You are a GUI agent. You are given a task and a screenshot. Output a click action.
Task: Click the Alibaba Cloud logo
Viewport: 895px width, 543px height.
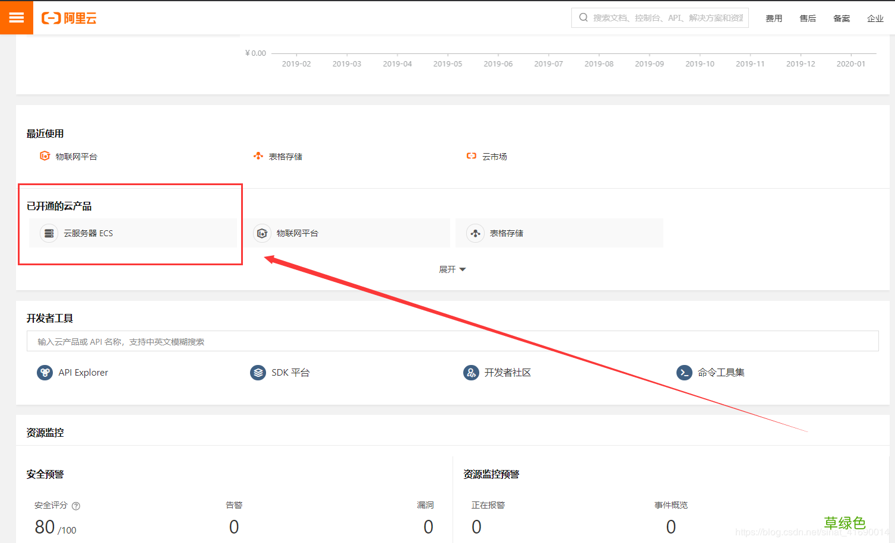click(x=69, y=18)
